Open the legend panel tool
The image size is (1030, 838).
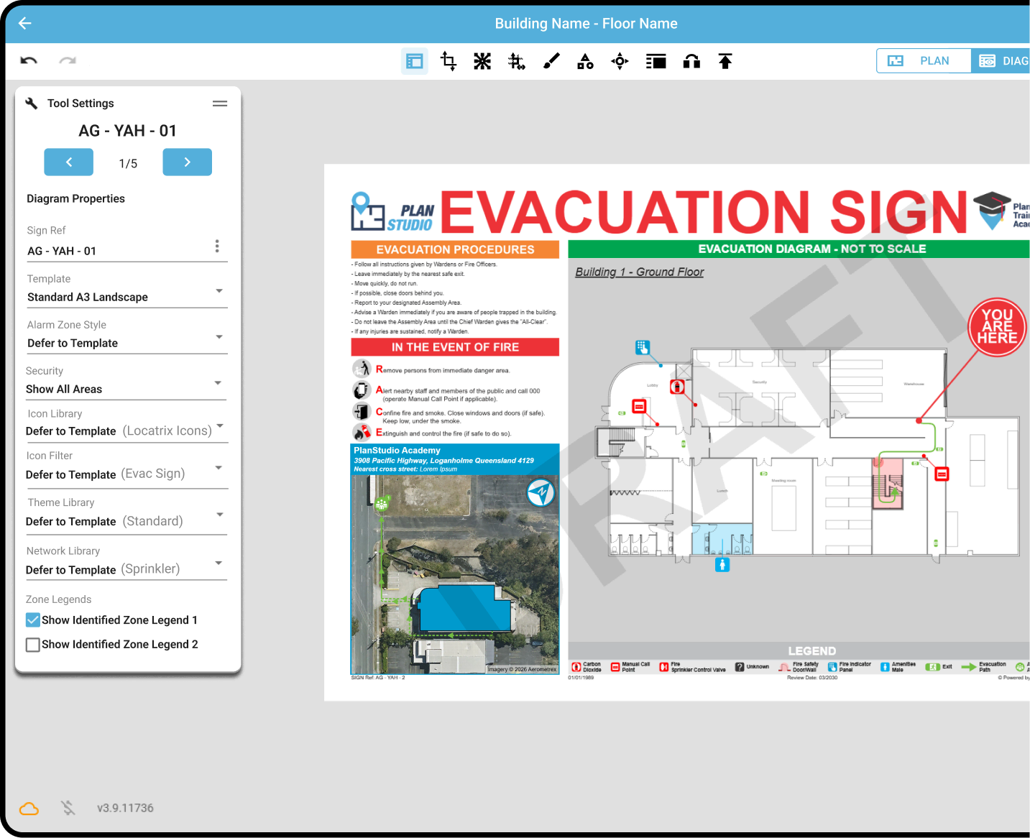click(x=656, y=61)
